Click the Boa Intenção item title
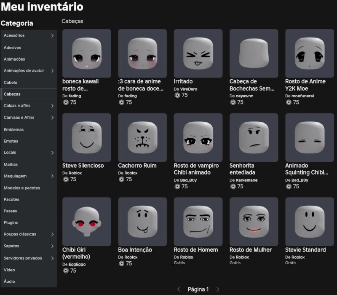 135,250
